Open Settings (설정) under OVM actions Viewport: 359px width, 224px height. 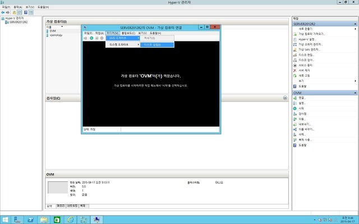(302, 103)
